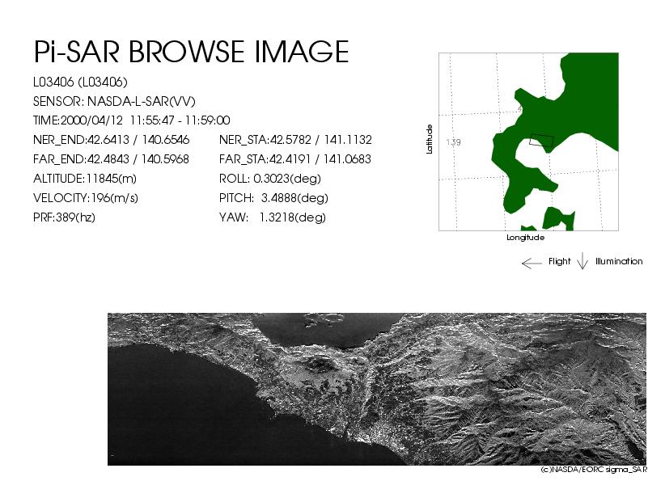
Task: Select the L03406 (L03406) scene ID text
Action: (80, 82)
